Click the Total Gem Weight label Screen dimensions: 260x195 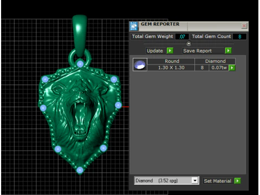tap(153, 36)
